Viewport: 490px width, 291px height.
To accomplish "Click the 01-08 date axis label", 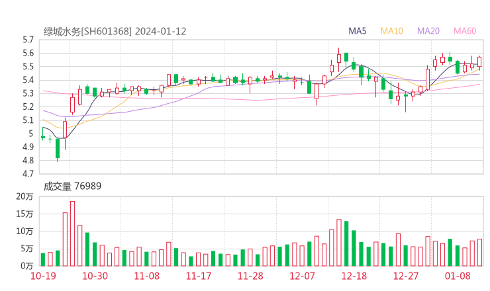I will pyautogui.click(x=458, y=276).
